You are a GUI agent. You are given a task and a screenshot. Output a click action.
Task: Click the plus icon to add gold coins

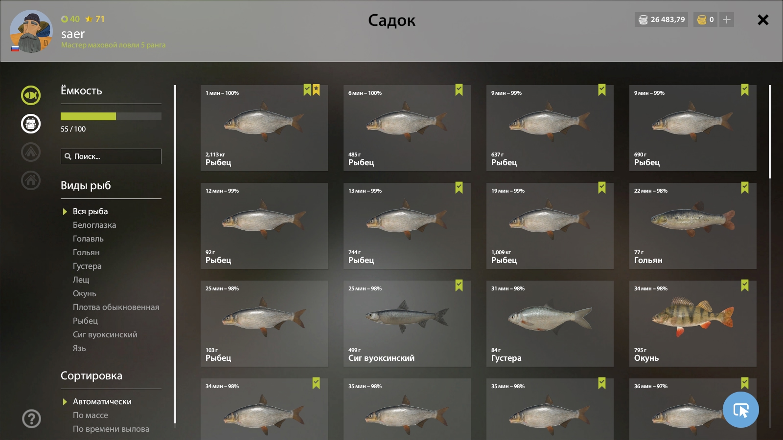[x=727, y=20]
